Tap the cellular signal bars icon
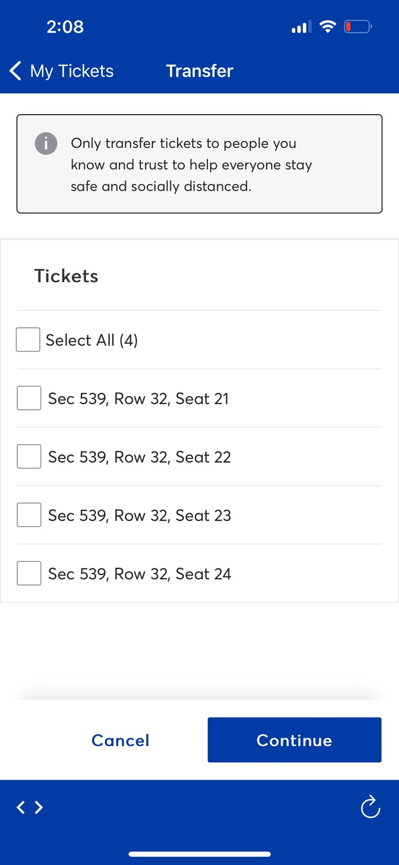 coord(301,27)
